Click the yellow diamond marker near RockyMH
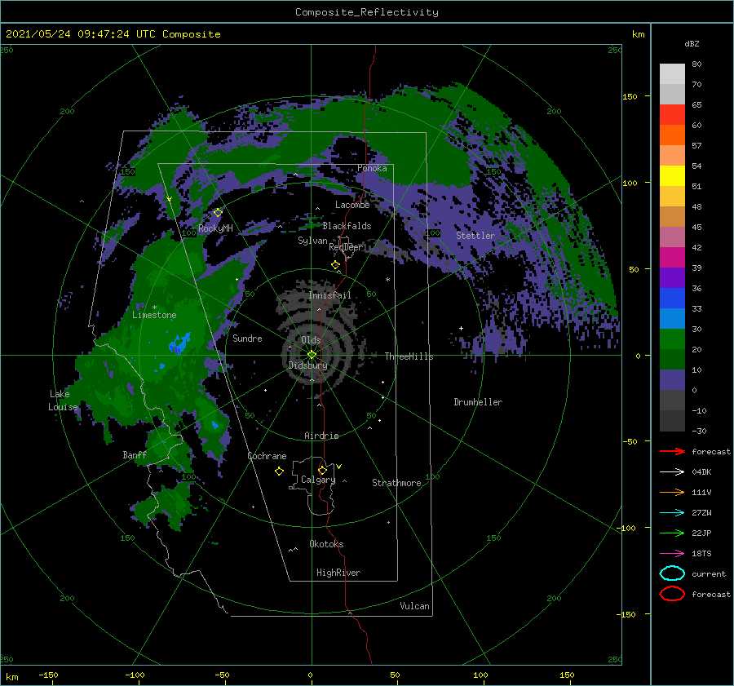The width and height of the screenshot is (734, 686). click(218, 213)
